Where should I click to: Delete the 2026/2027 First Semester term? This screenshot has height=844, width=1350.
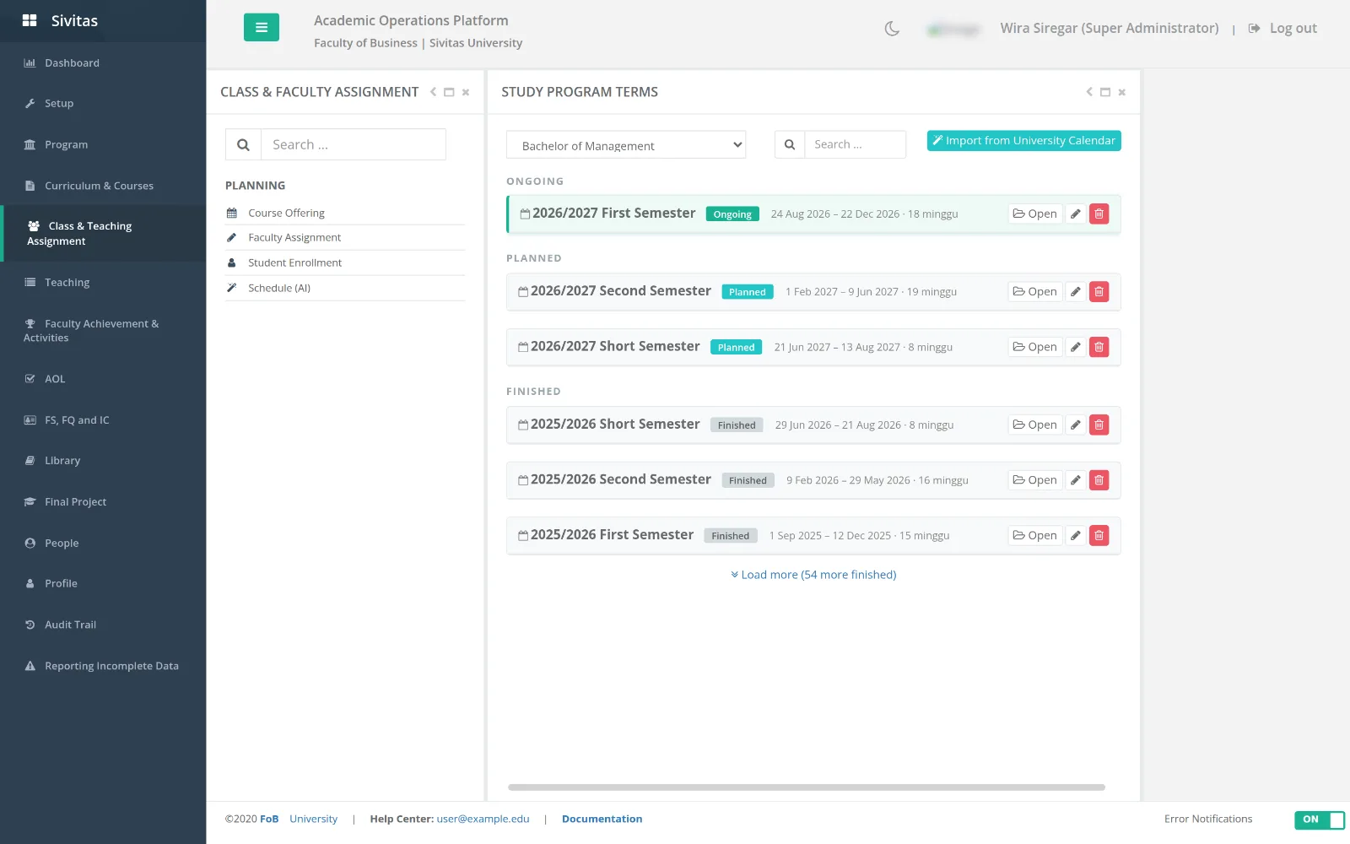pos(1099,214)
